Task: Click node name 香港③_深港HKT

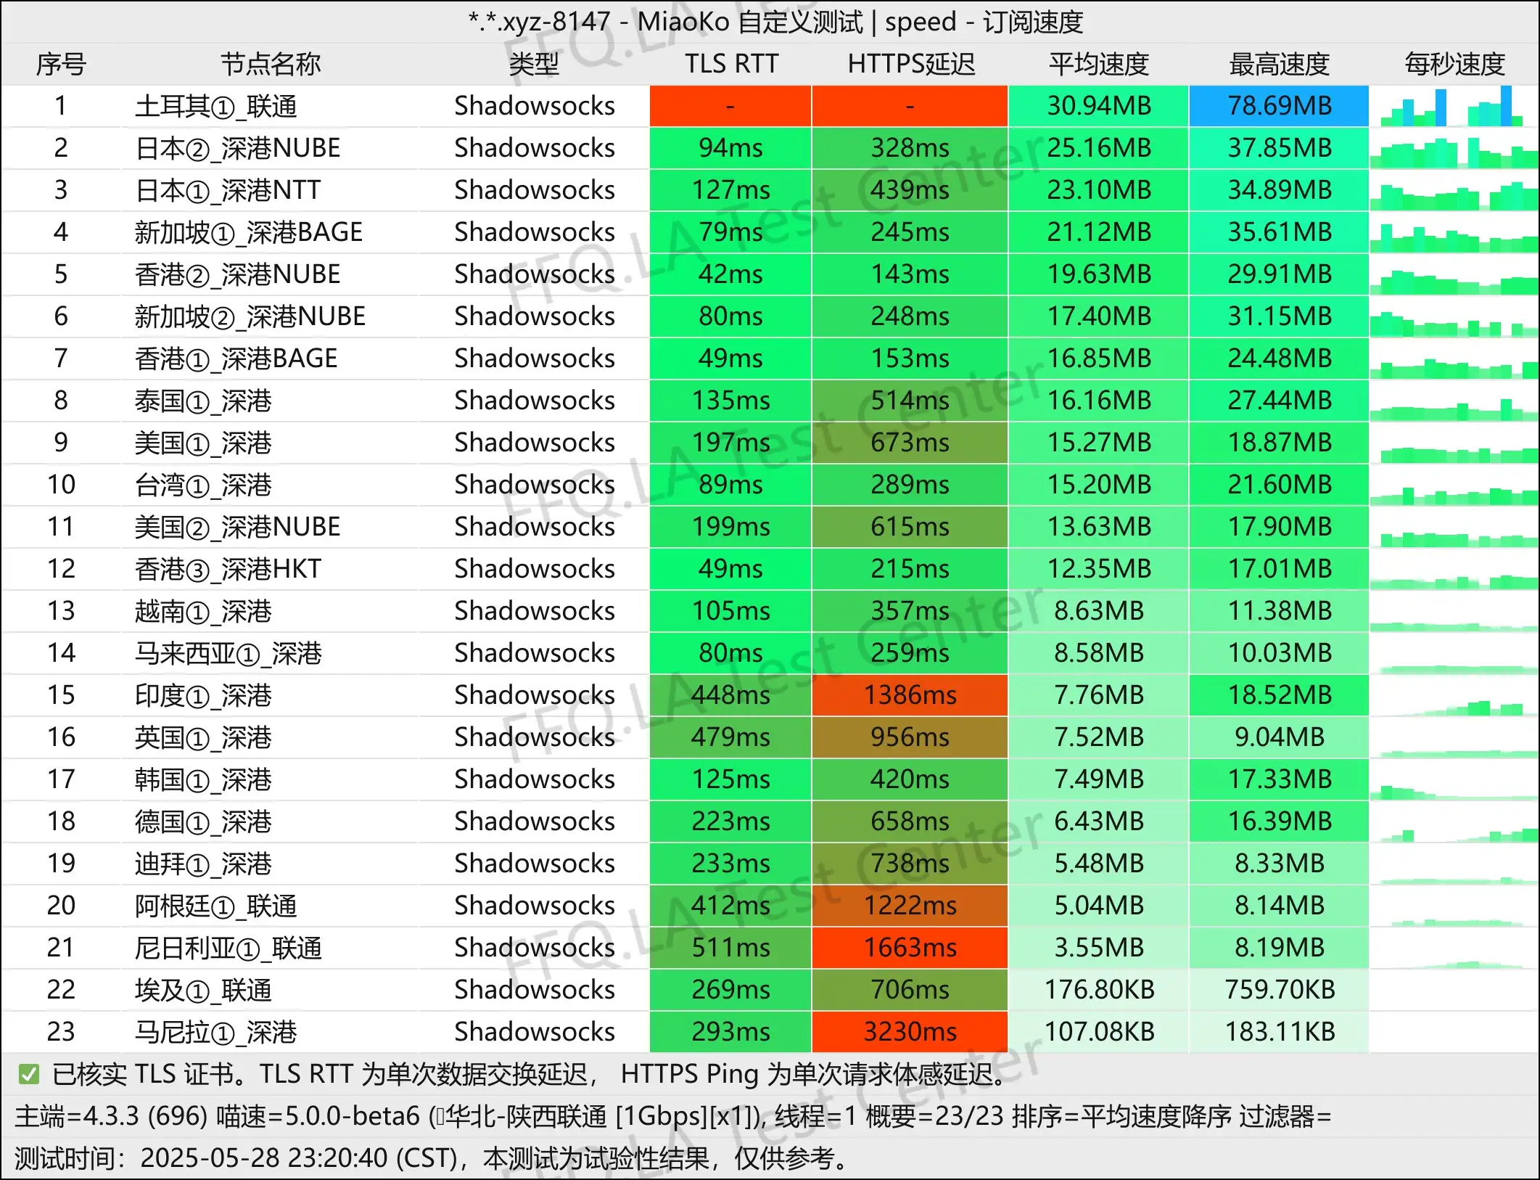Action: 228,570
